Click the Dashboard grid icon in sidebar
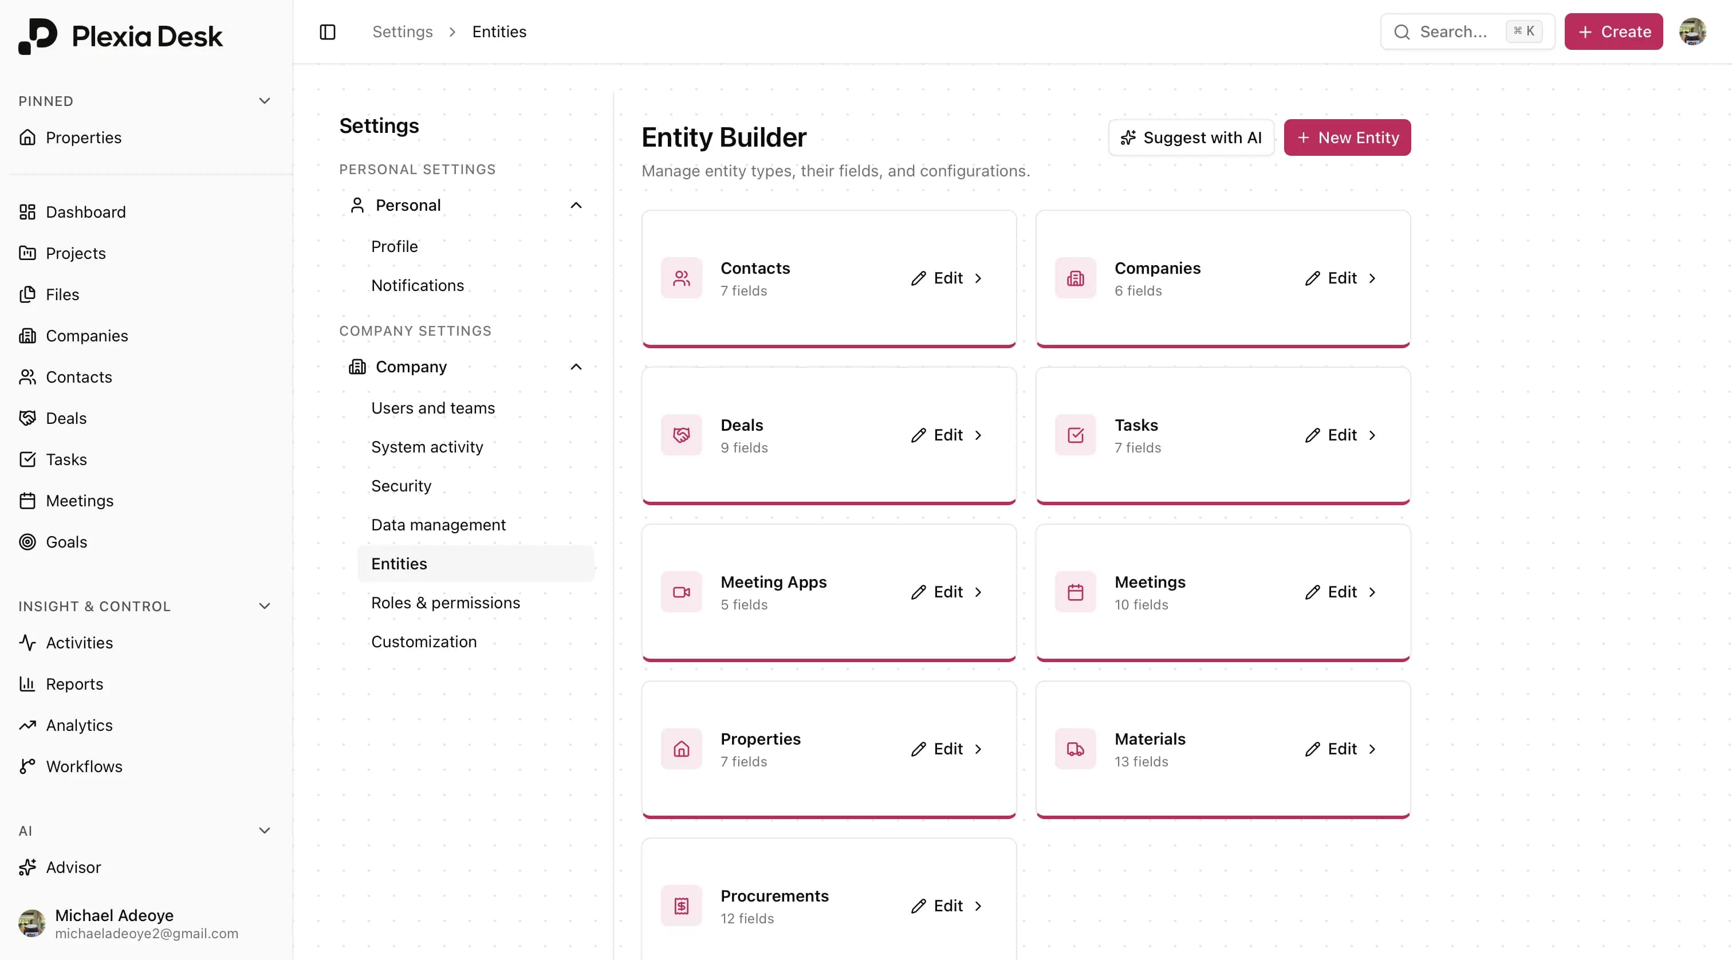 point(27,212)
